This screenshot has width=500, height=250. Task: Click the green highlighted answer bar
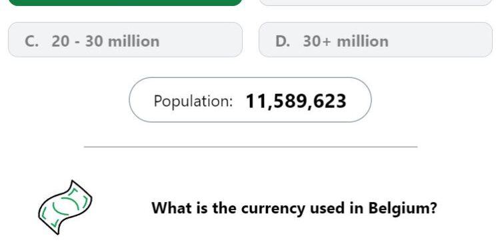coord(125,3)
